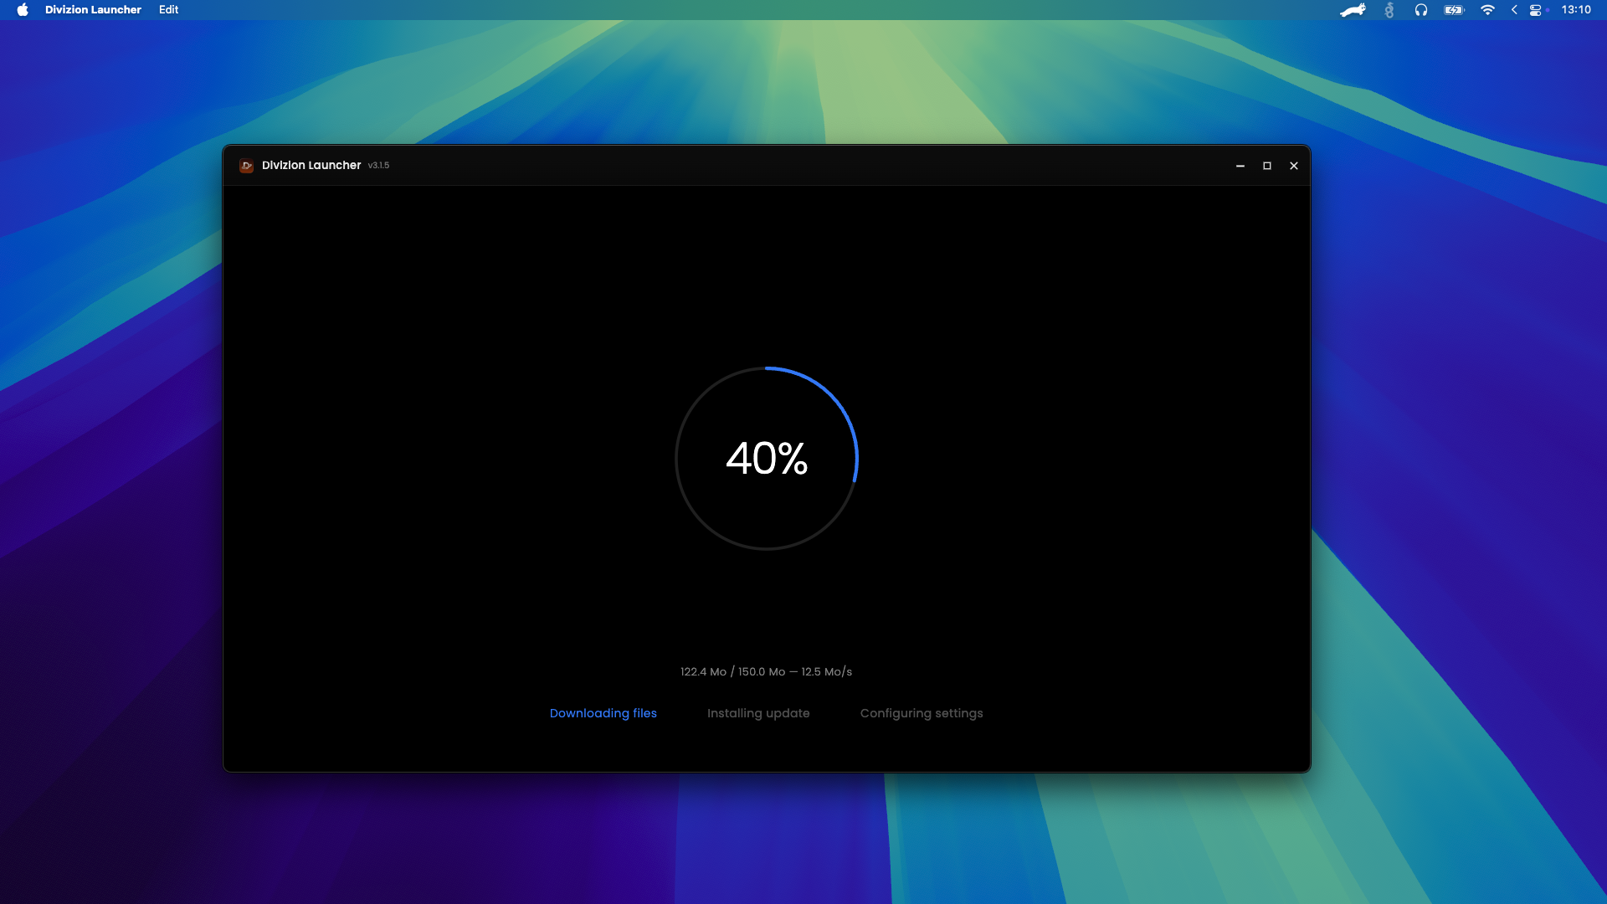Check the battery charging status icon
Screen dimensions: 1607x904
(1455, 10)
